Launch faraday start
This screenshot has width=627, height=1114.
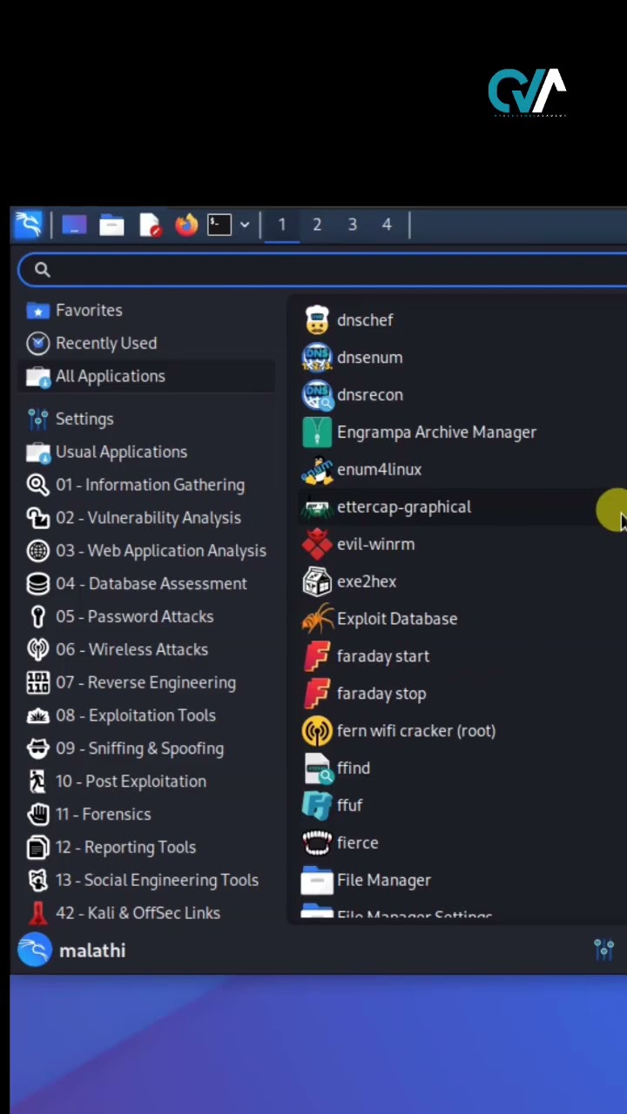382,656
